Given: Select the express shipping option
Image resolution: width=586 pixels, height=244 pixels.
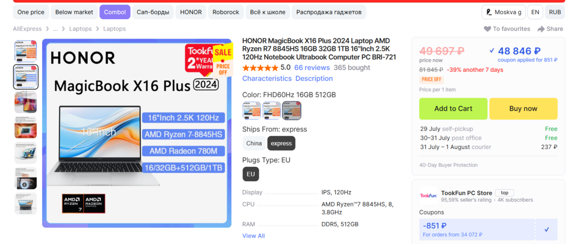Looking at the screenshot, I should 281,143.
